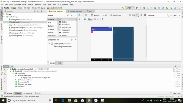Screen dimensions: 183x103
Task: Choose AppTheme theme selector
Action: (x=116, y=15)
